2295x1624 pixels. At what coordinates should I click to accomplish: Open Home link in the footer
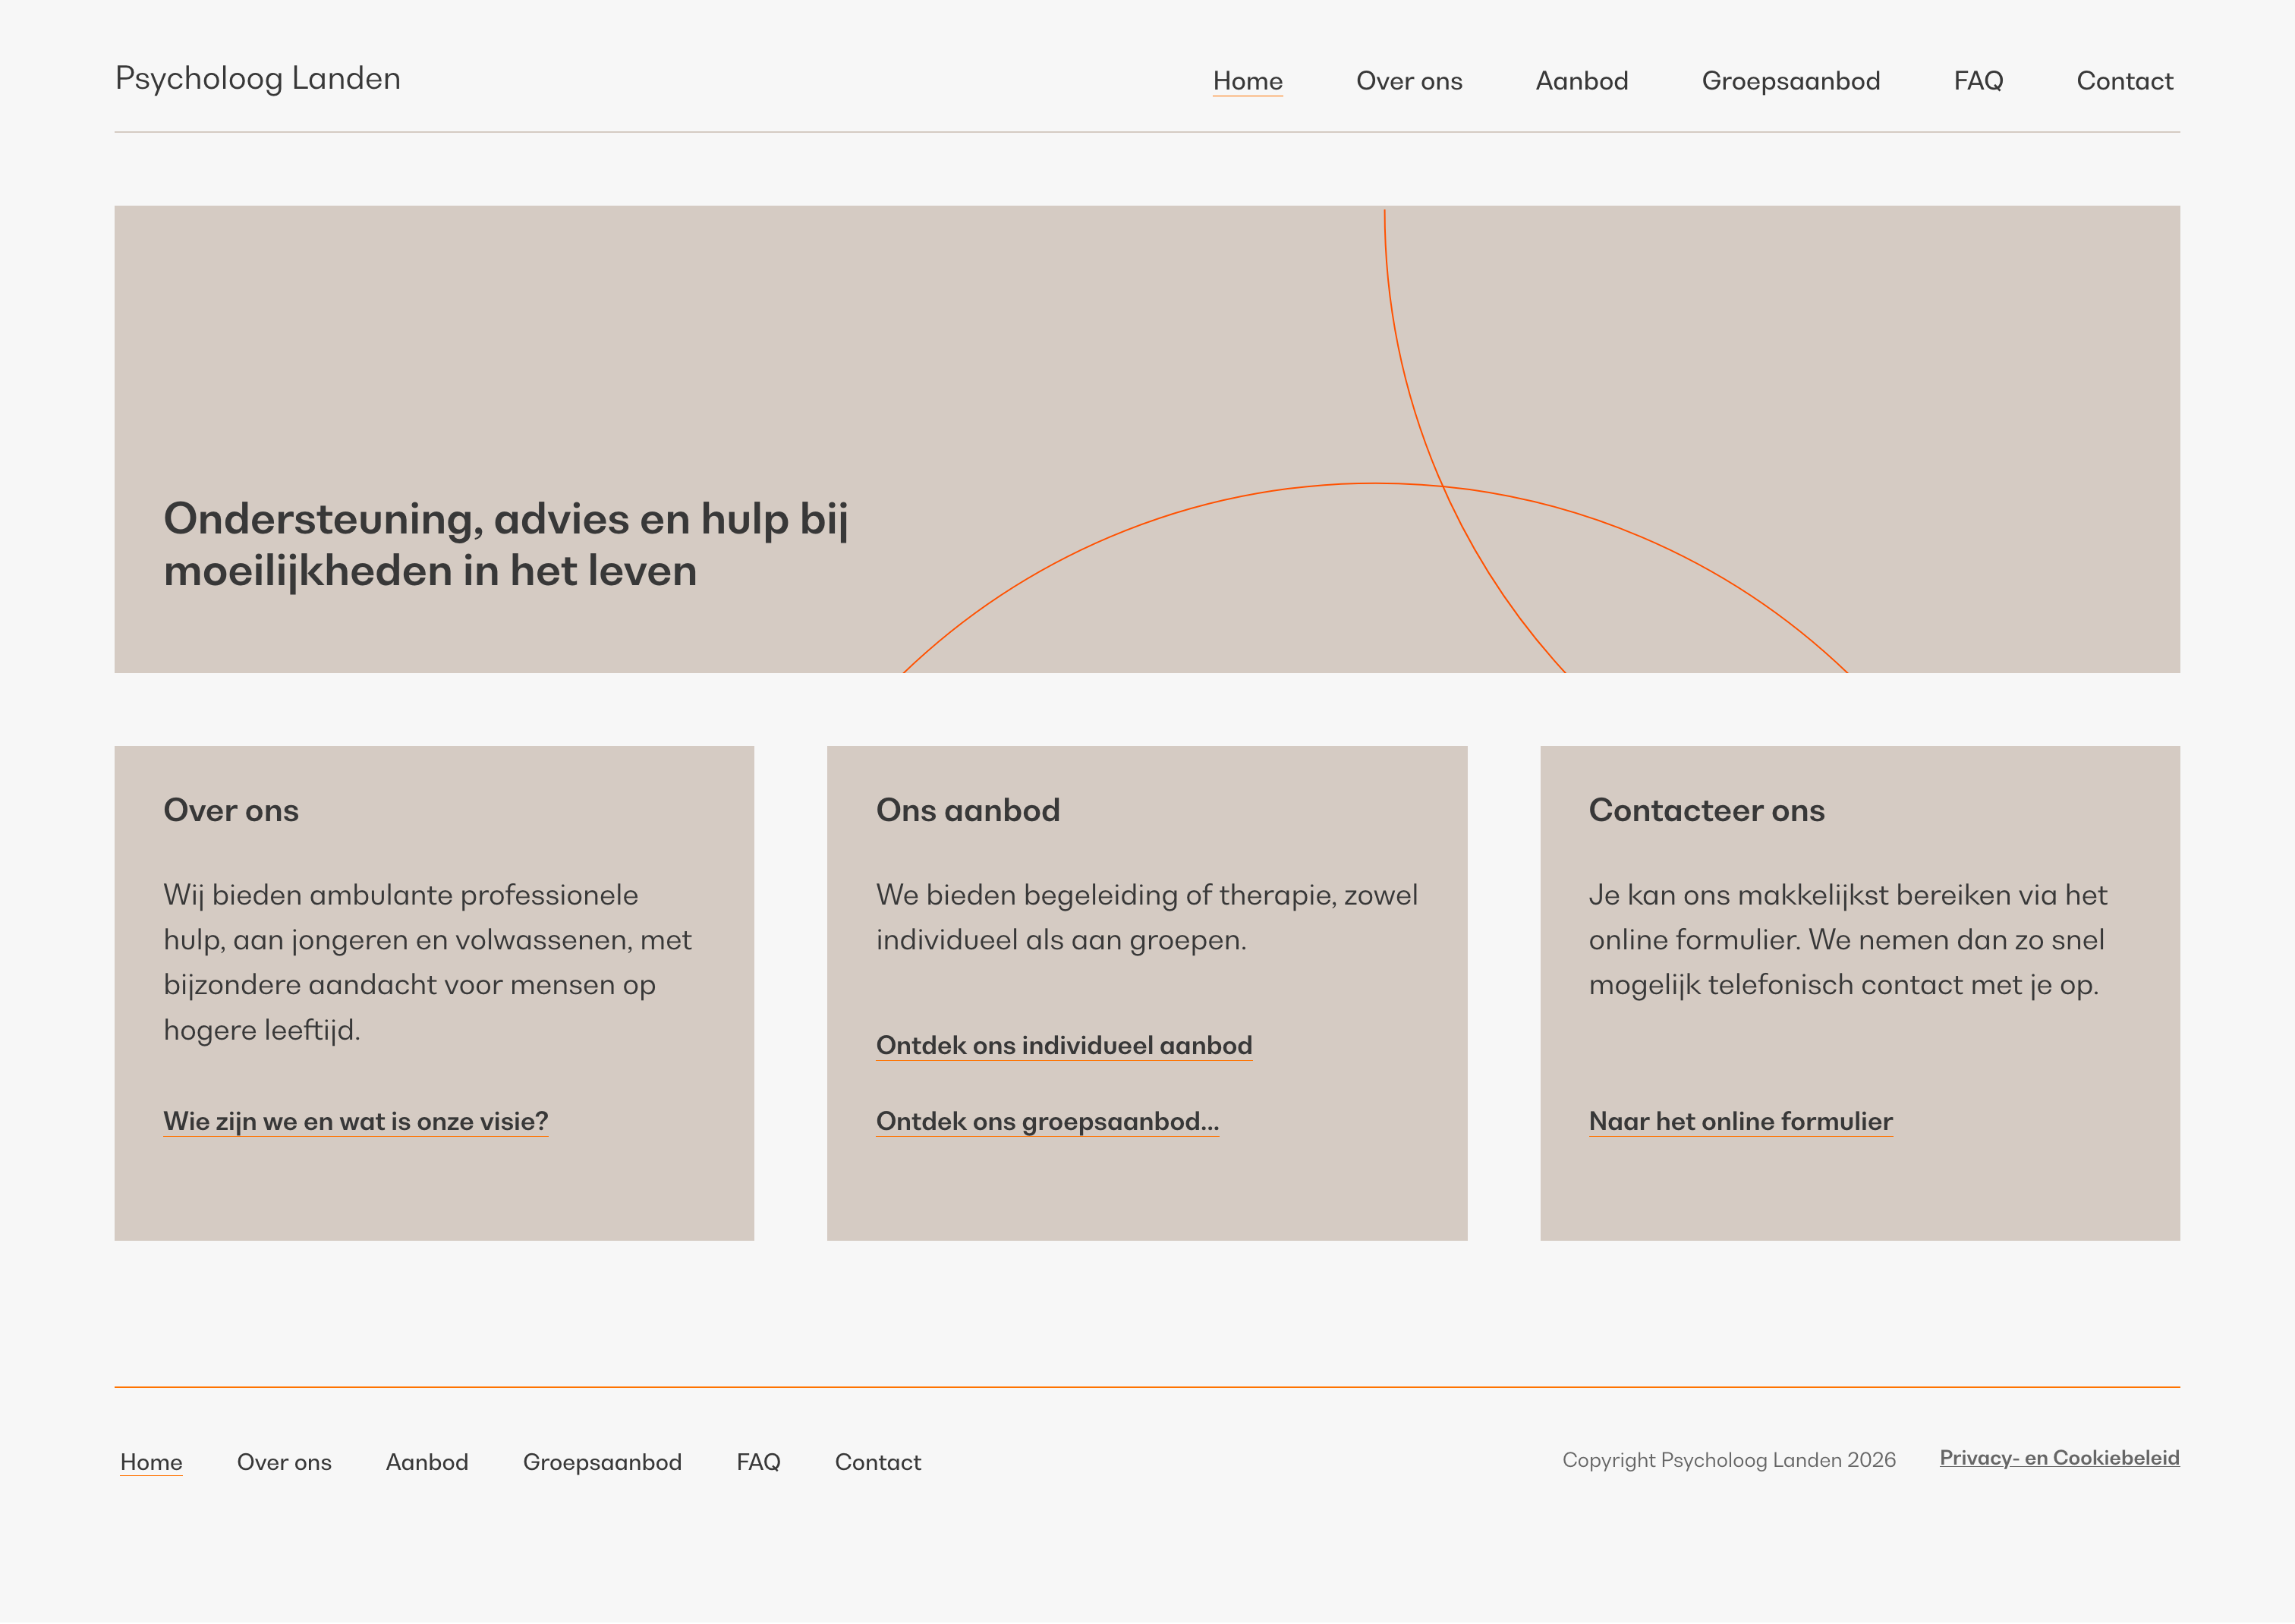pyautogui.click(x=151, y=1462)
